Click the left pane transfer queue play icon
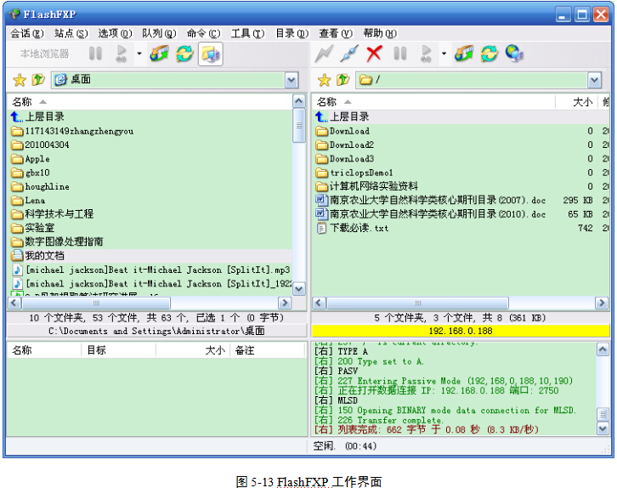617x488 pixels. 122,54
